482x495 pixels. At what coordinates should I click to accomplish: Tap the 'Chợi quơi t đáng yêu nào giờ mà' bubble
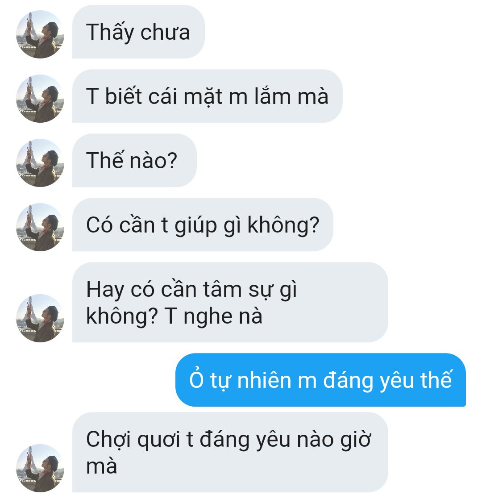[230, 453]
